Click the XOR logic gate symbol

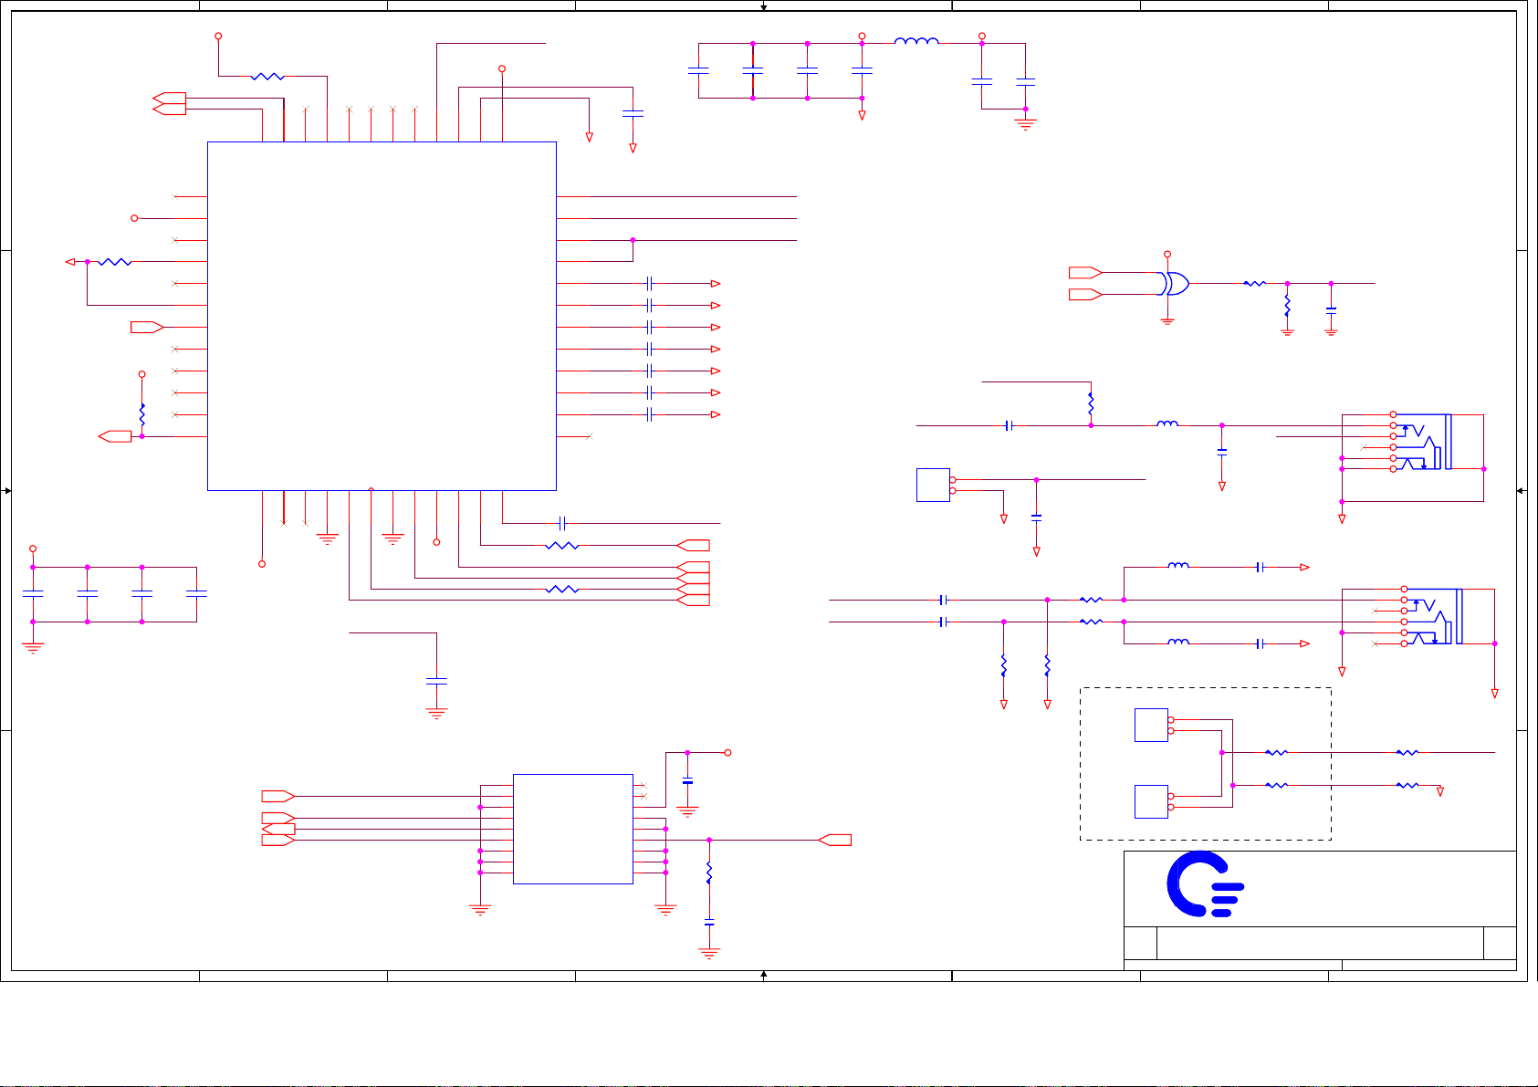1175,283
